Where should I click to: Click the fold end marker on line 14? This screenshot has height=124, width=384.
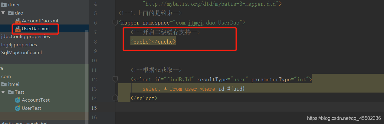pyautogui.click(x=115, y=97)
